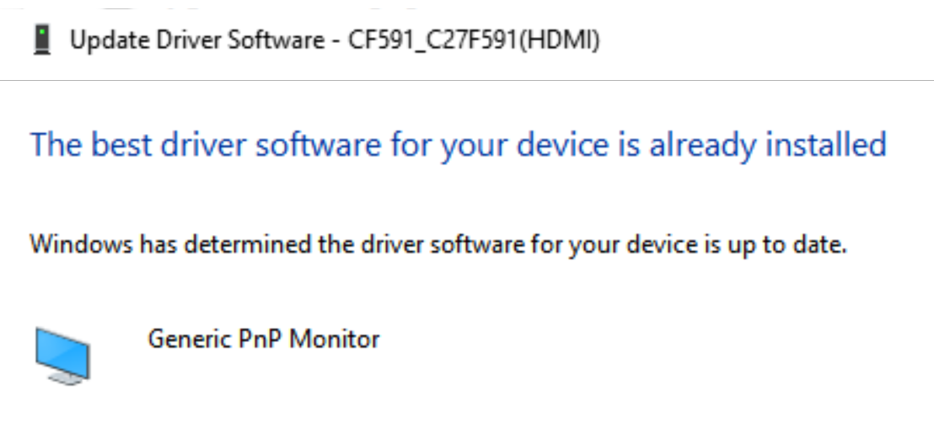Click the word 'driver' in the blue heading
This screenshot has width=934, height=434.
(207, 146)
